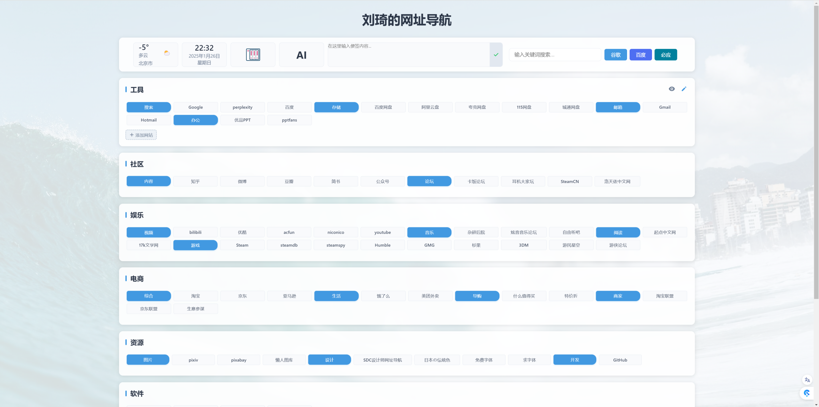Click the translate floating icon

click(x=807, y=380)
